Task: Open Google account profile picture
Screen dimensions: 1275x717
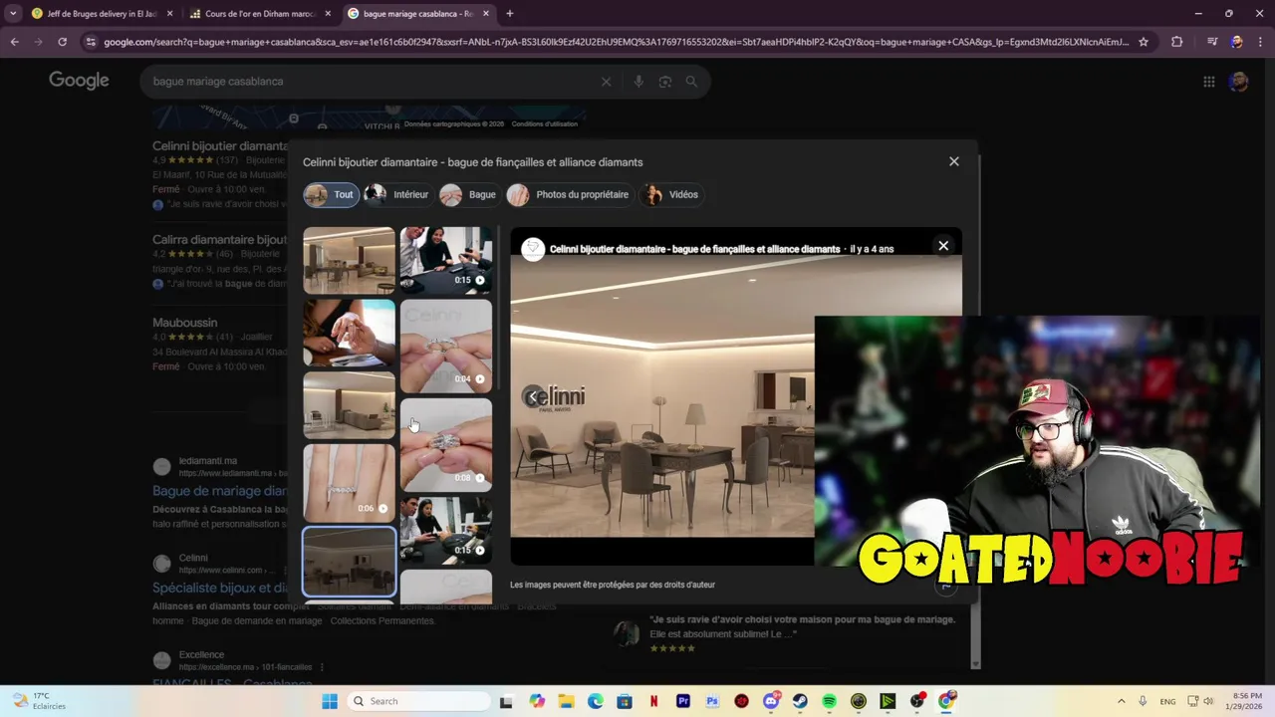Action: tap(1238, 82)
